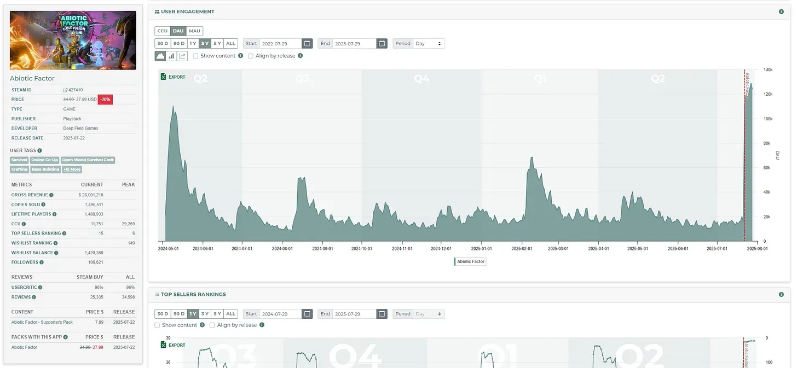
Task: Select 3 Y range in User Engagement
Action: point(205,43)
